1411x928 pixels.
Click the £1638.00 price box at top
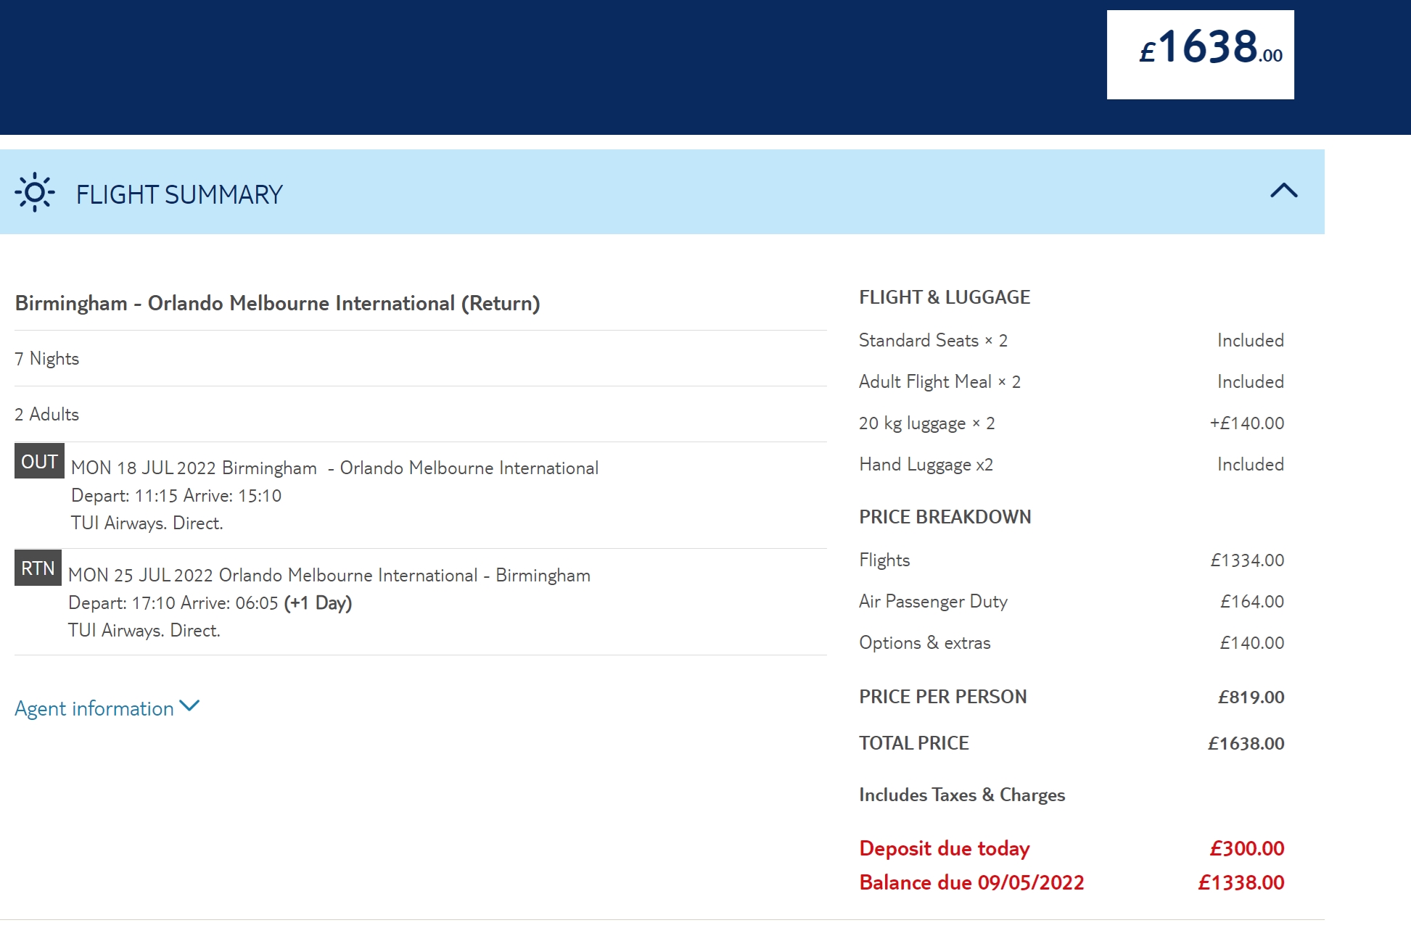(1200, 54)
